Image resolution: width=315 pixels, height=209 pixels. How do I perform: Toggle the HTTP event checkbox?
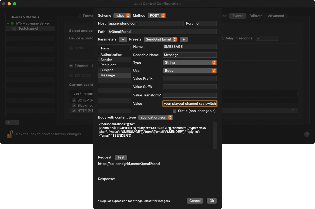click(74, 111)
